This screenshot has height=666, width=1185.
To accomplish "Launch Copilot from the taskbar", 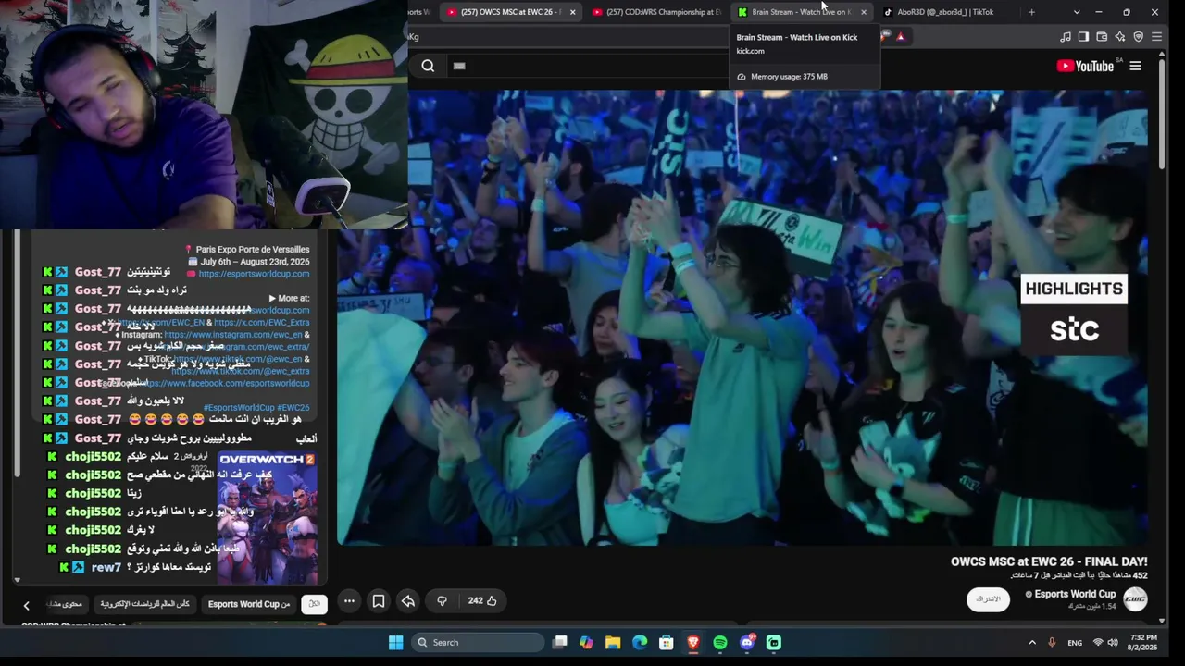I will [x=586, y=643].
